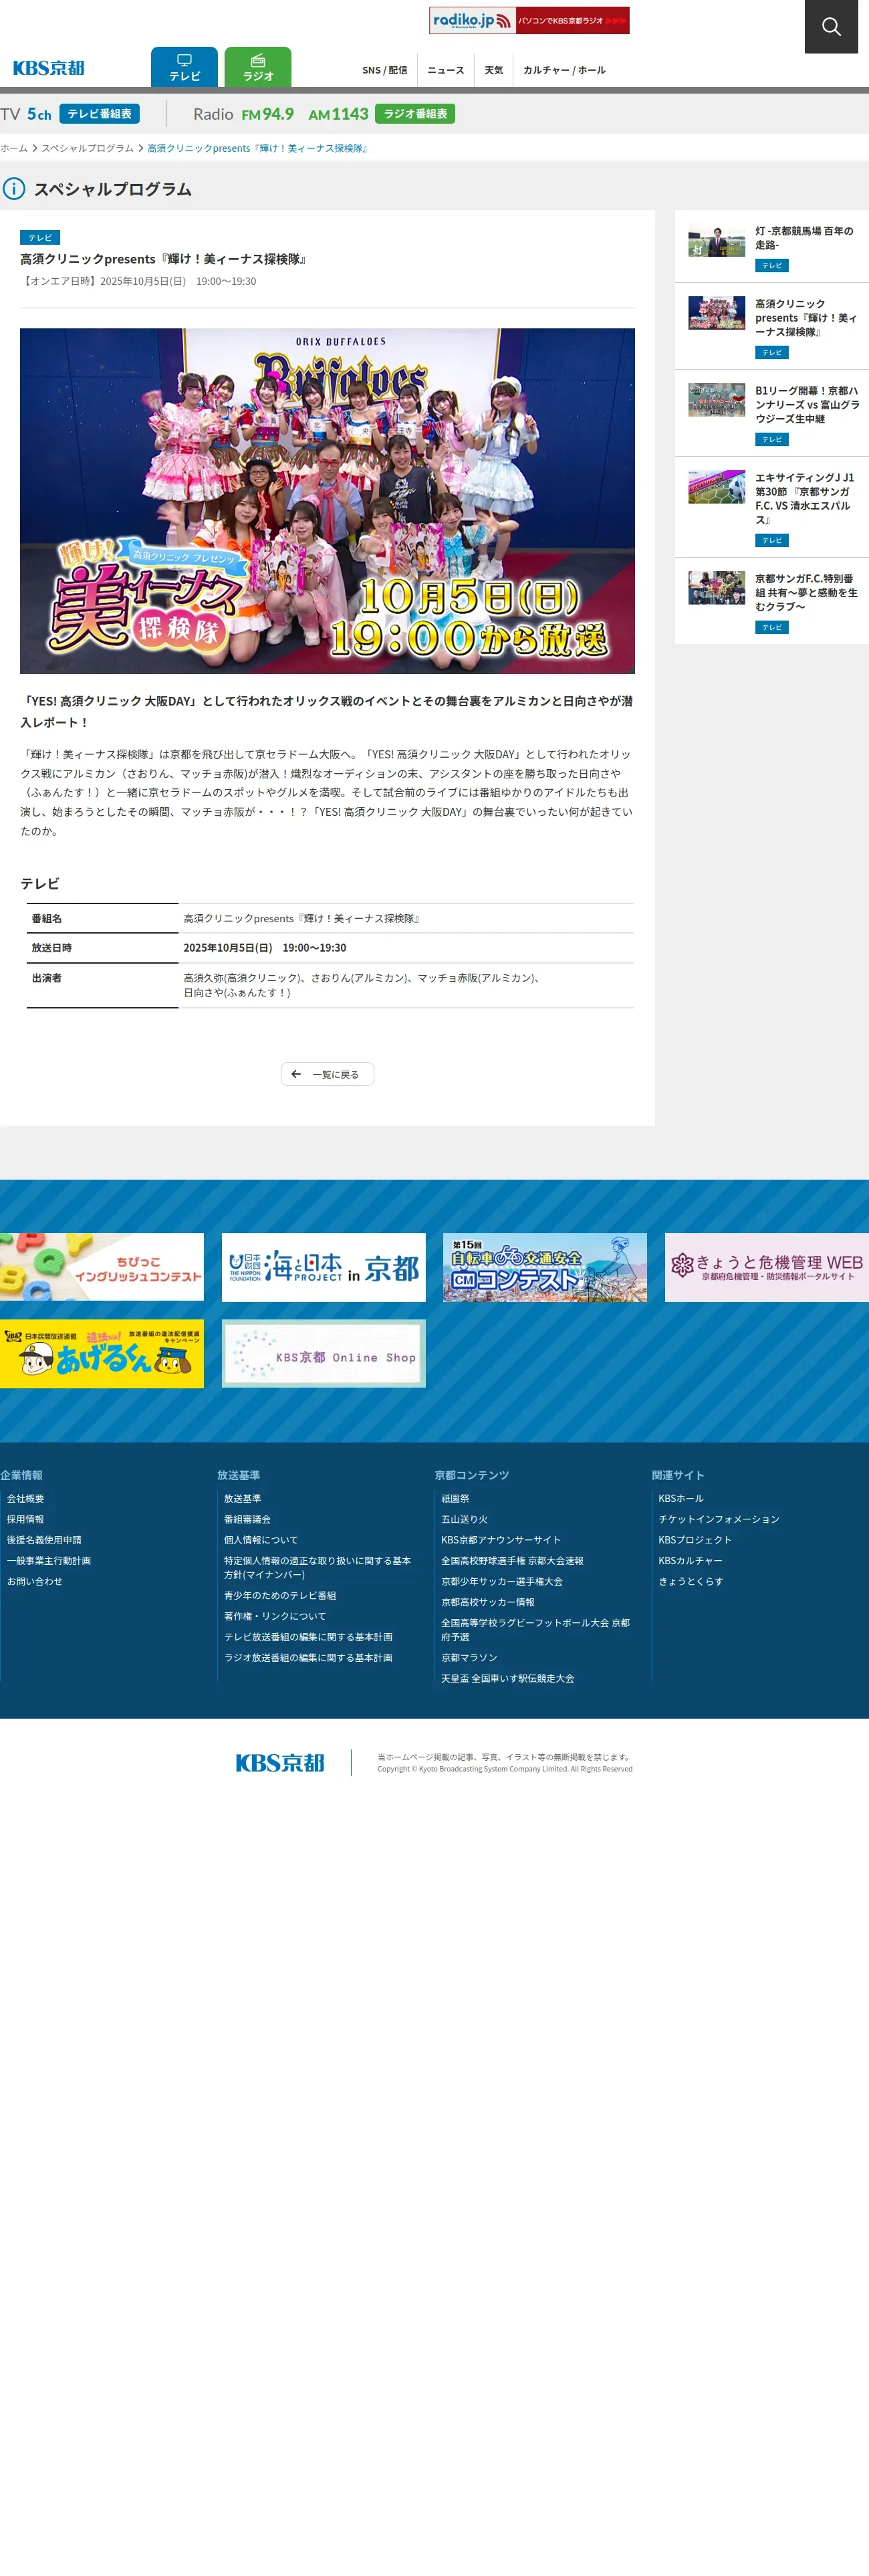Open カルチャー / ホール menu
This screenshot has width=869, height=2576.
[564, 70]
